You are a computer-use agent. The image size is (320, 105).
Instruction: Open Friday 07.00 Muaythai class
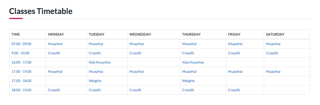(x=235, y=44)
